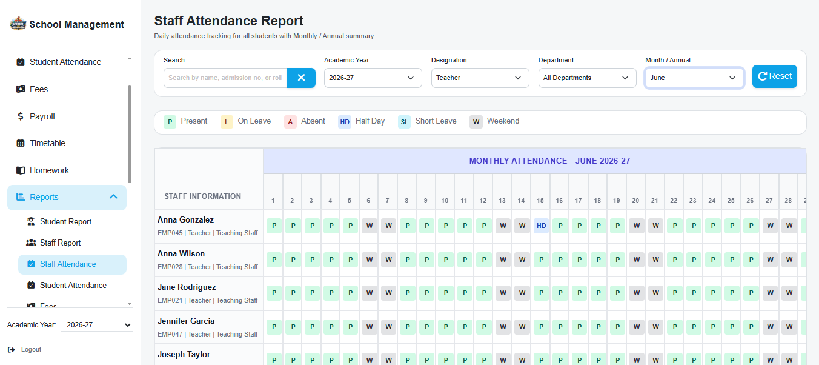
Task: Open the Designation Teacher dropdown
Action: (480, 78)
